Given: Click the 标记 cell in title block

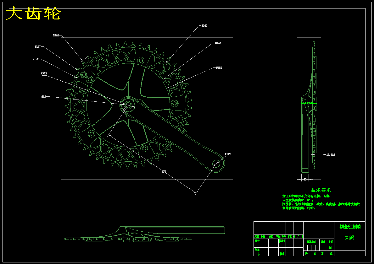Looking at the screenshot, I should click(x=257, y=237).
